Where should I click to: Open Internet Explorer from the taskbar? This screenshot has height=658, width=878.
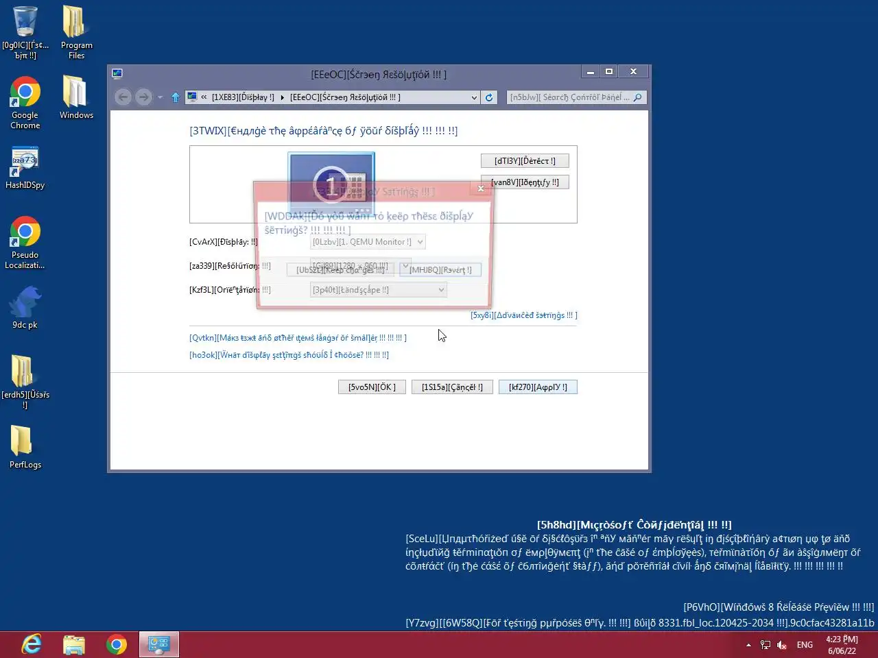[32, 644]
